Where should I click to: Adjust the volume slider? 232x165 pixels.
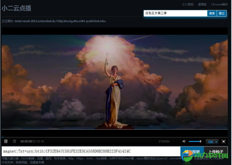coord(195,141)
